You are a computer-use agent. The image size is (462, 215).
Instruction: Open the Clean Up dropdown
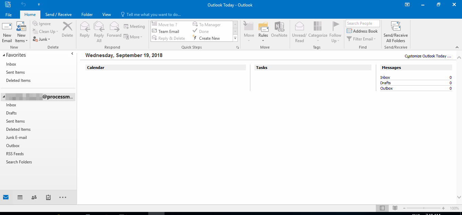tap(45, 32)
